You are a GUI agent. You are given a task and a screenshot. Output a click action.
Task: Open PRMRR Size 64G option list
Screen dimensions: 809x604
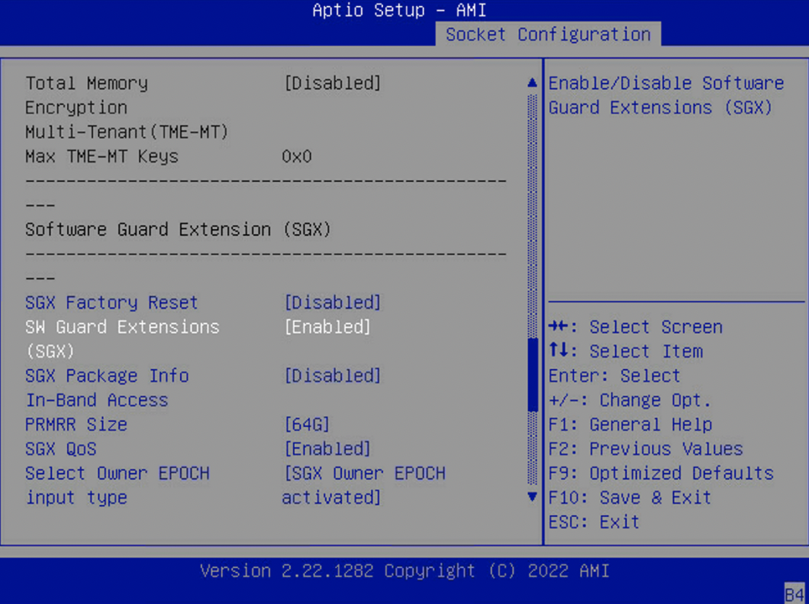pos(307,425)
